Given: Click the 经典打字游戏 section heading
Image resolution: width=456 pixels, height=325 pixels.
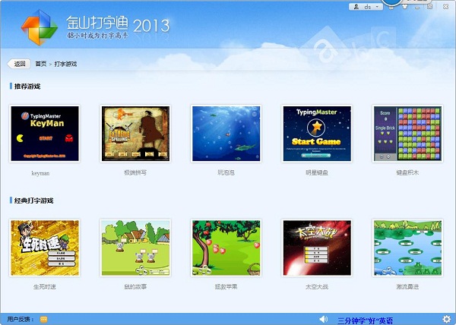Looking at the screenshot, I should [33, 200].
